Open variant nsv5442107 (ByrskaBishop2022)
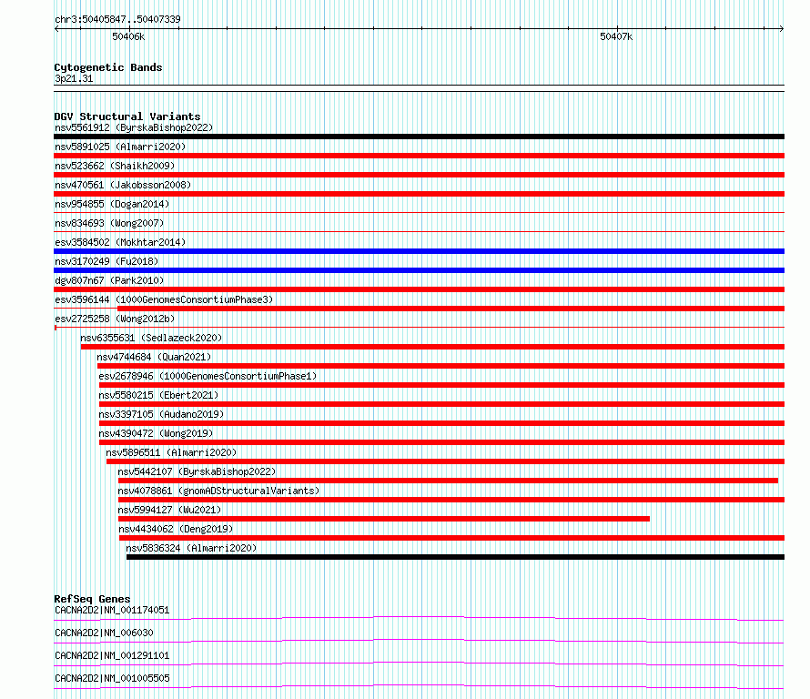This screenshot has width=810, height=699. tap(197, 471)
